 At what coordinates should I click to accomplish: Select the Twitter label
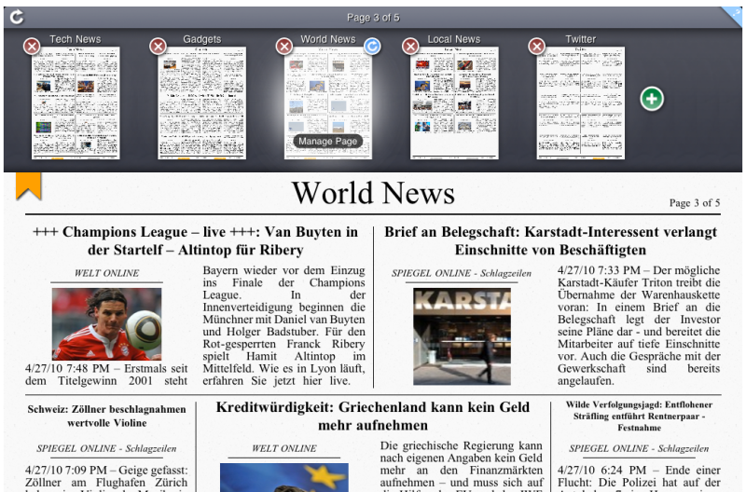tap(580, 39)
